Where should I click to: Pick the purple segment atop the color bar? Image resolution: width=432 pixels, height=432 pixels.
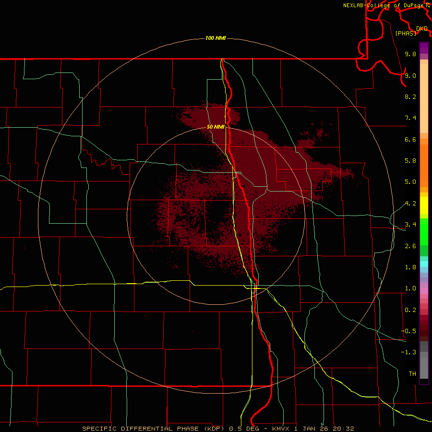[424, 48]
